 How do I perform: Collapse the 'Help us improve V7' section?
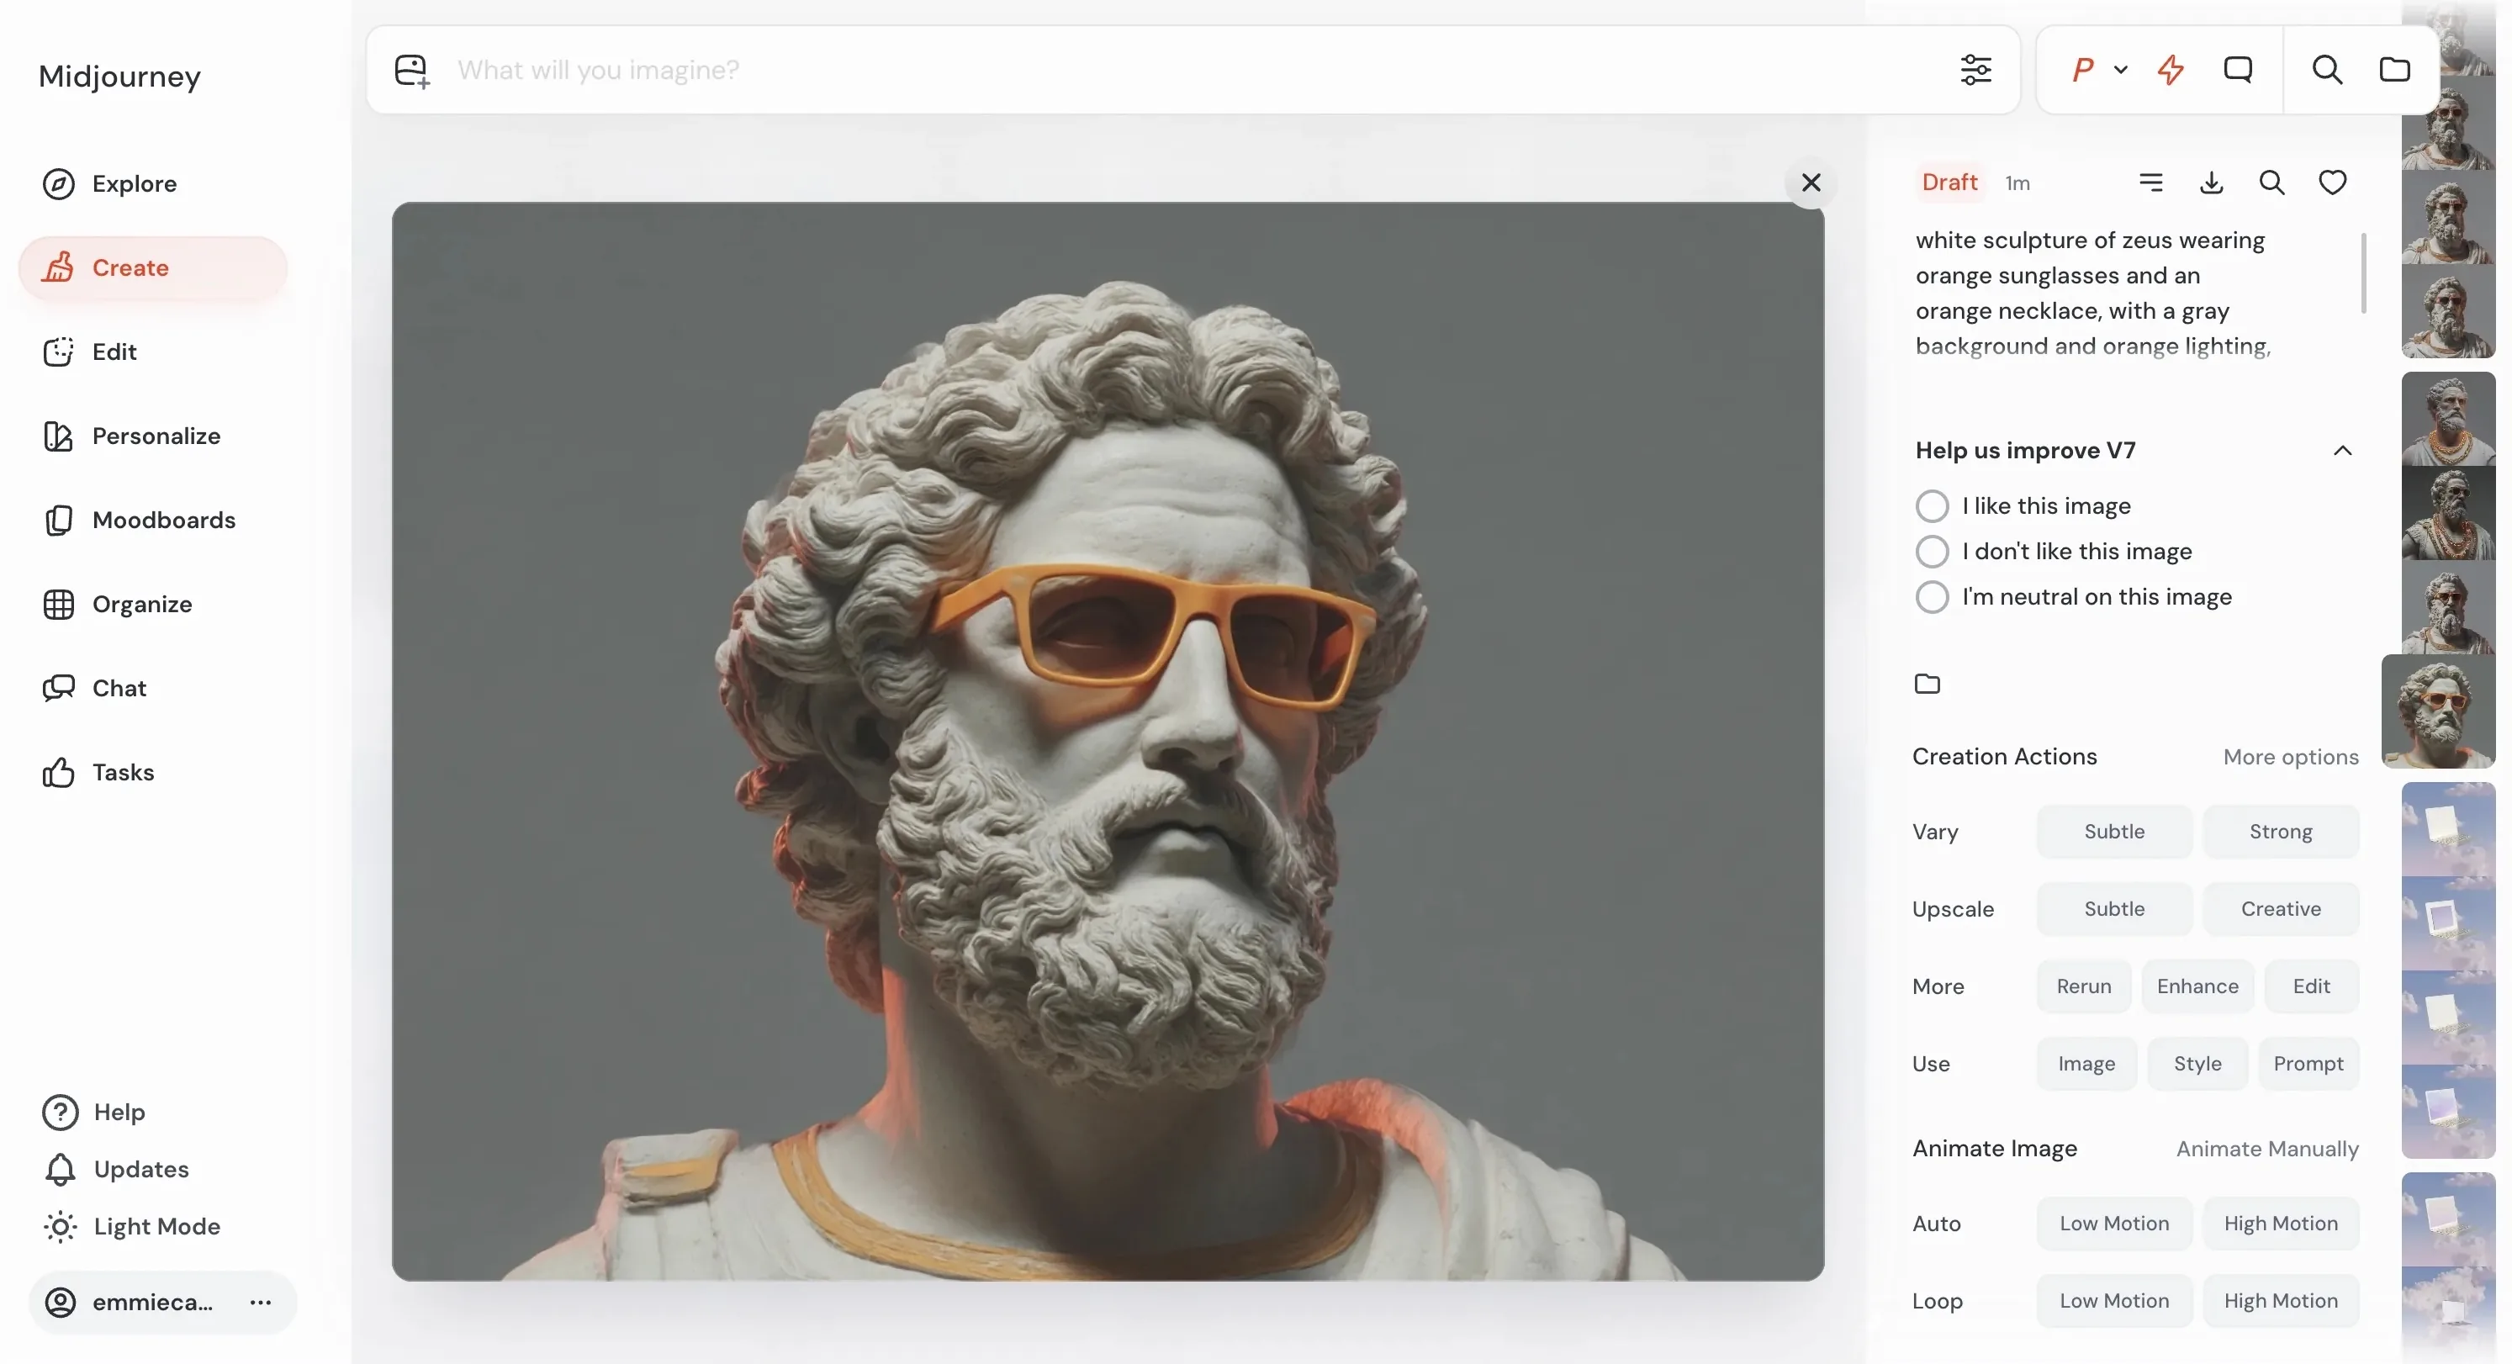[2342, 451]
